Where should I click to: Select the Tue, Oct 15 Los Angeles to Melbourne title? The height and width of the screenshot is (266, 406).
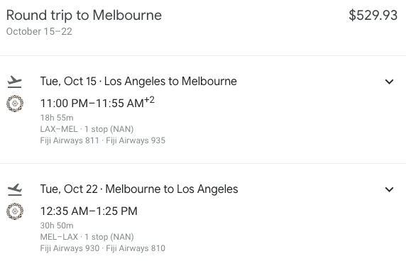pos(138,82)
